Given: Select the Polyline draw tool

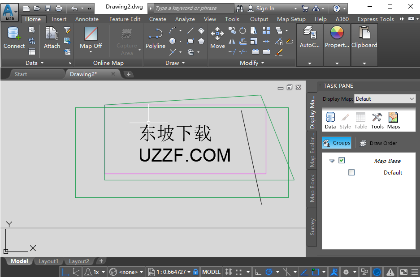Looking at the screenshot, I should (156, 34).
